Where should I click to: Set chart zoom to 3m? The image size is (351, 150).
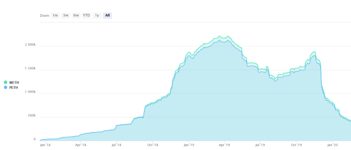coord(66,16)
